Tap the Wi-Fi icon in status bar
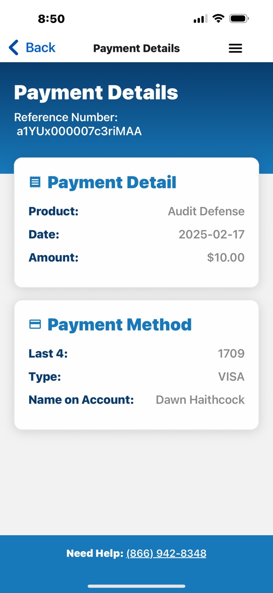 [x=218, y=19]
